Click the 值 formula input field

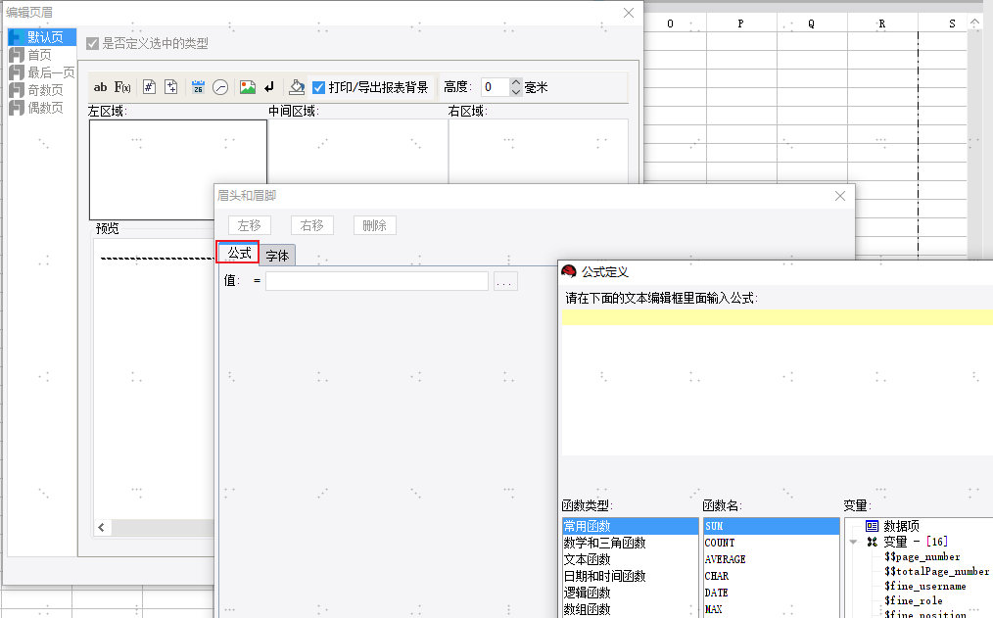coord(377,281)
